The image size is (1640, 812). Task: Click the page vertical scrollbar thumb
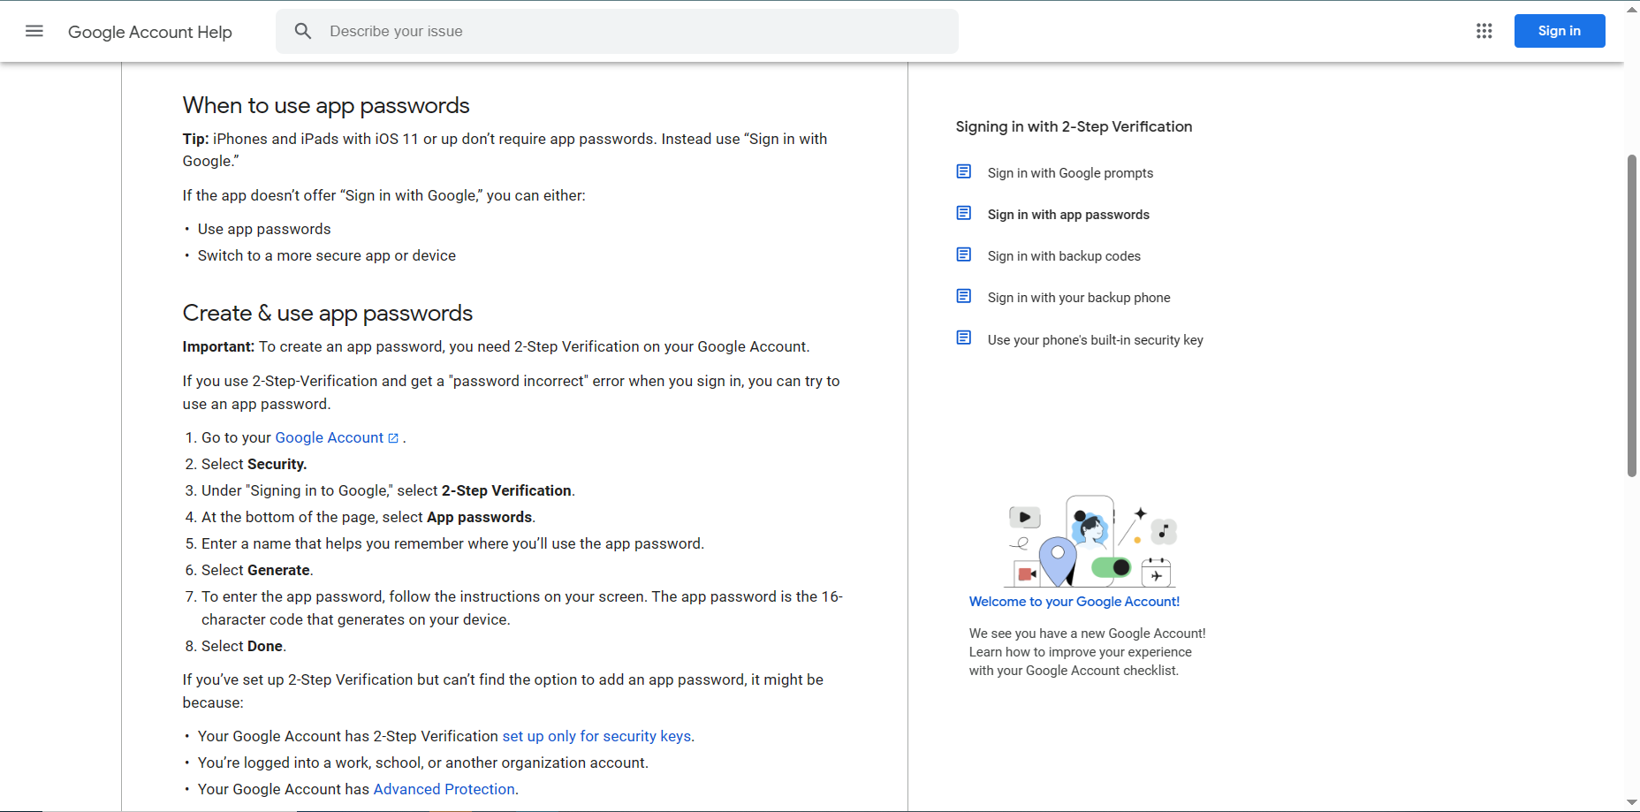point(1632,315)
